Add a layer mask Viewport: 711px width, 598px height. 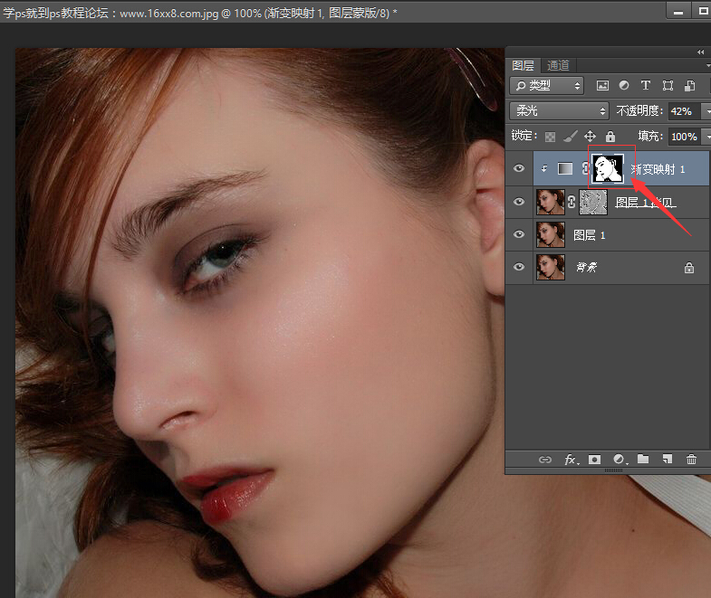coord(595,460)
